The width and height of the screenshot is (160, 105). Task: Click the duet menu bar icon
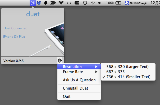click(x=33, y=3)
